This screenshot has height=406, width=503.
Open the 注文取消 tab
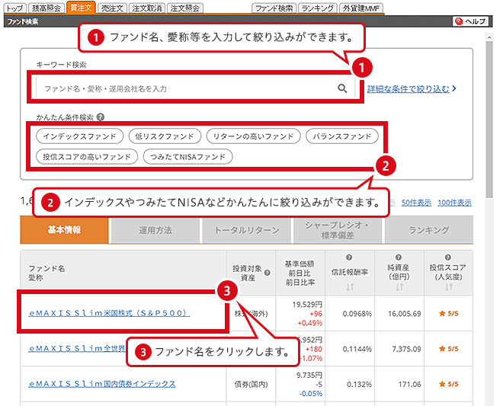[146, 8]
